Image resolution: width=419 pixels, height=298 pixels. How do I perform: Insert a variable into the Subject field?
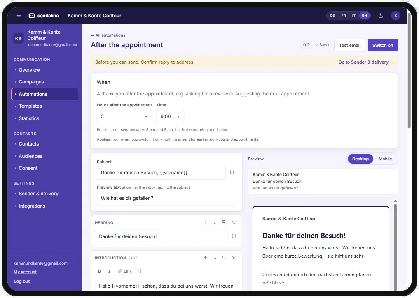[232, 173]
